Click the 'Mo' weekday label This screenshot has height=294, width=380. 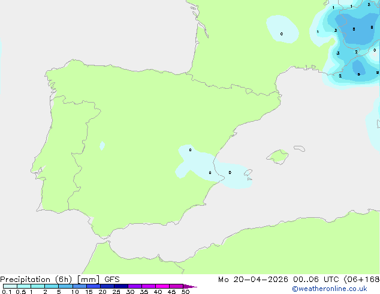click(223, 280)
